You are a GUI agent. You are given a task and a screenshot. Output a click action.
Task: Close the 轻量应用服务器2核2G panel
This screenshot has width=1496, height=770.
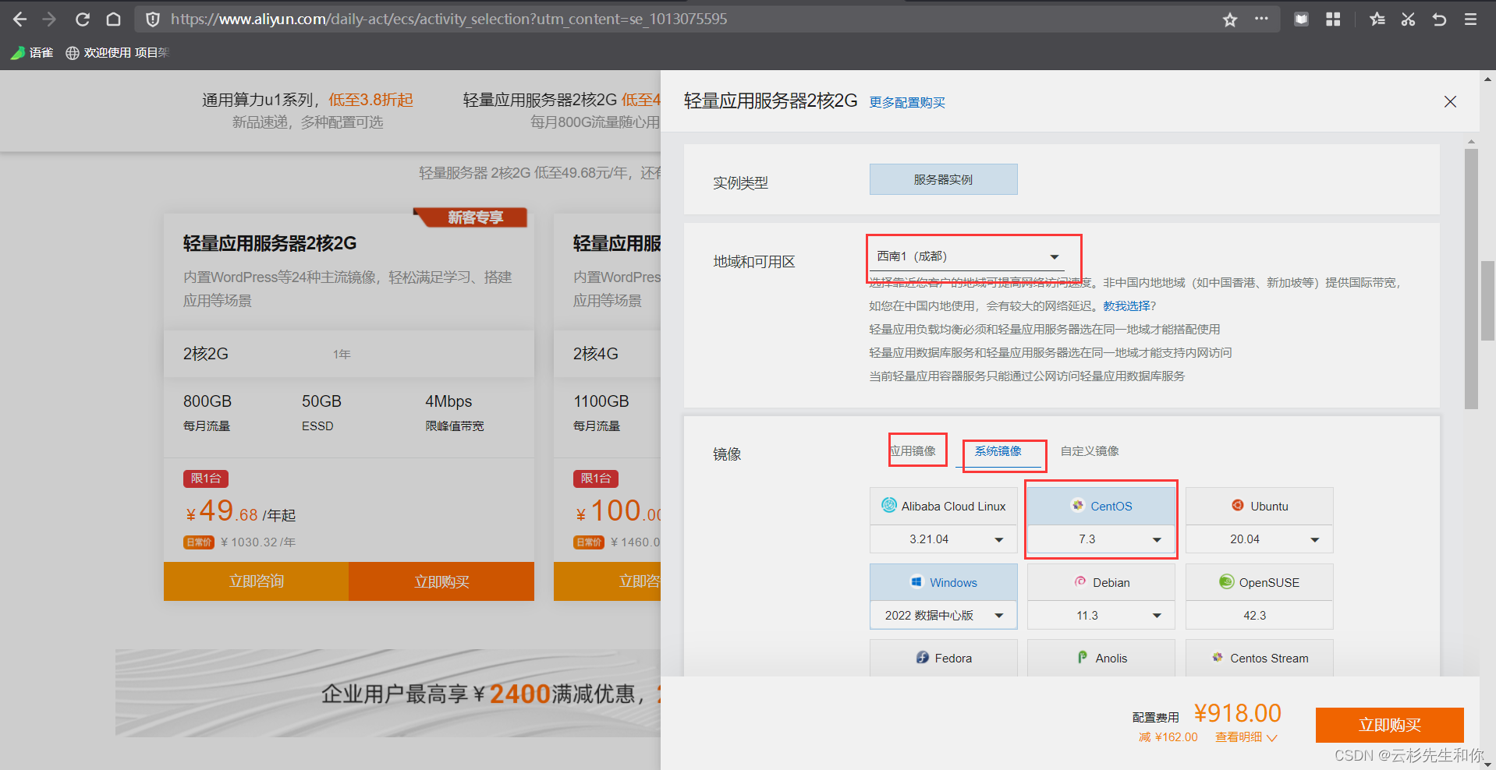coord(1450,101)
